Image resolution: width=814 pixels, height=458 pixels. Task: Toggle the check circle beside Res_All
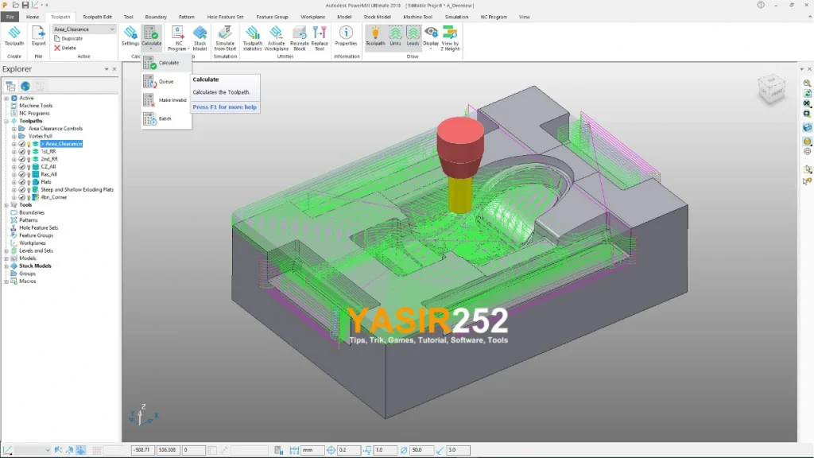21,174
